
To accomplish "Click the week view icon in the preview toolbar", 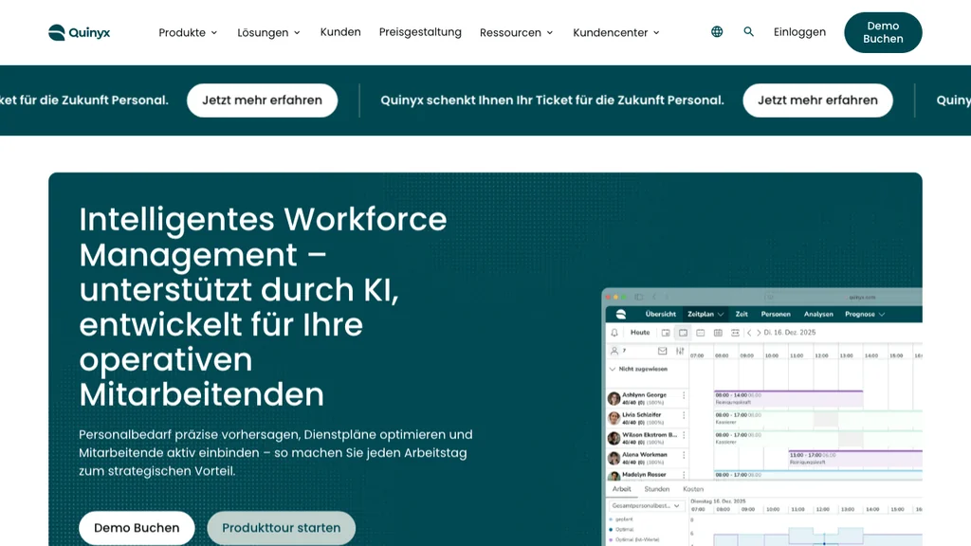I will (701, 333).
